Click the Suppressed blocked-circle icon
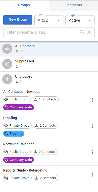The image size is (98, 192). coord(7,64)
